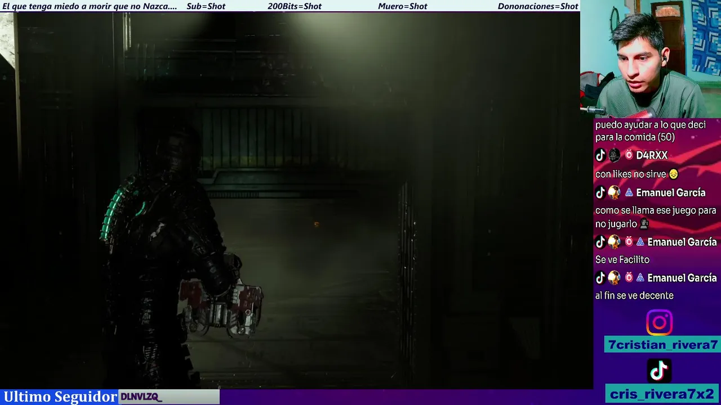Click blue triangle badge above 'al fin se ve decente'

(640, 278)
